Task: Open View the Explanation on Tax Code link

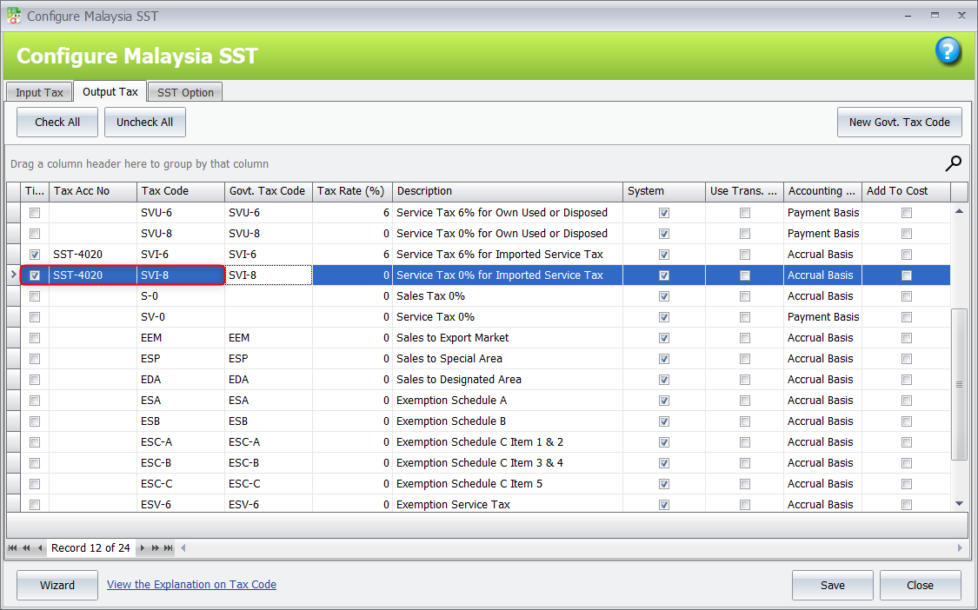Action: [x=191, y=585]
